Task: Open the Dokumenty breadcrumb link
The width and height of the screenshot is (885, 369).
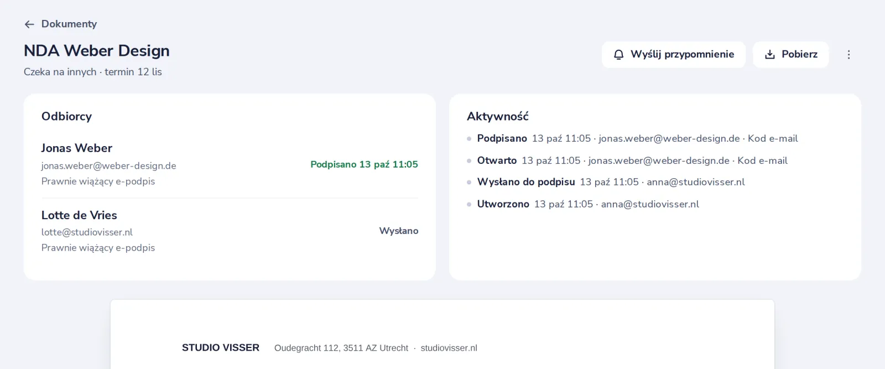Action: (69, 24)
